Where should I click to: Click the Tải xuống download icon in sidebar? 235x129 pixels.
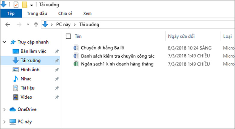[16, 60]
